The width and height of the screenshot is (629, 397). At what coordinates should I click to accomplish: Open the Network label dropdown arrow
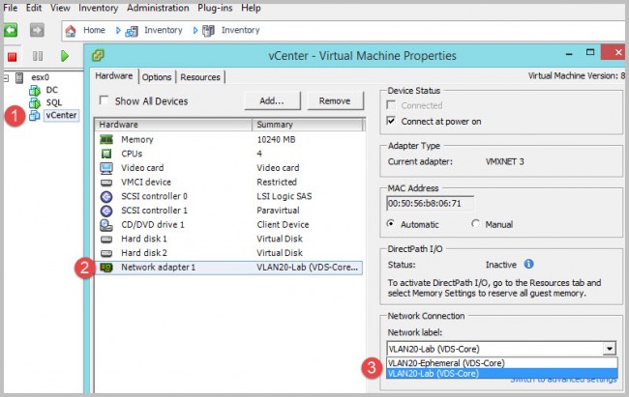pos(610,349)
